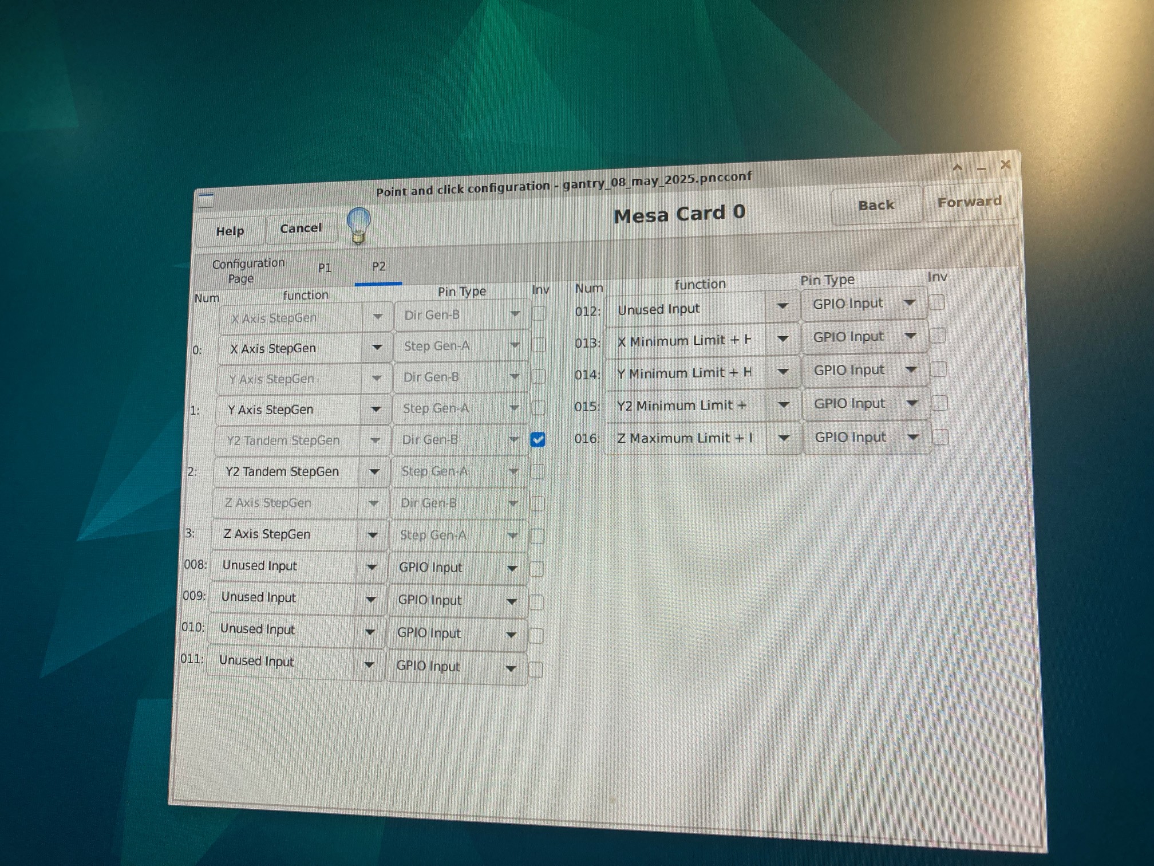Toggle invert checkbox for pin 008
Viewport: 1154px width, 866px height.
tap(536, 569)
